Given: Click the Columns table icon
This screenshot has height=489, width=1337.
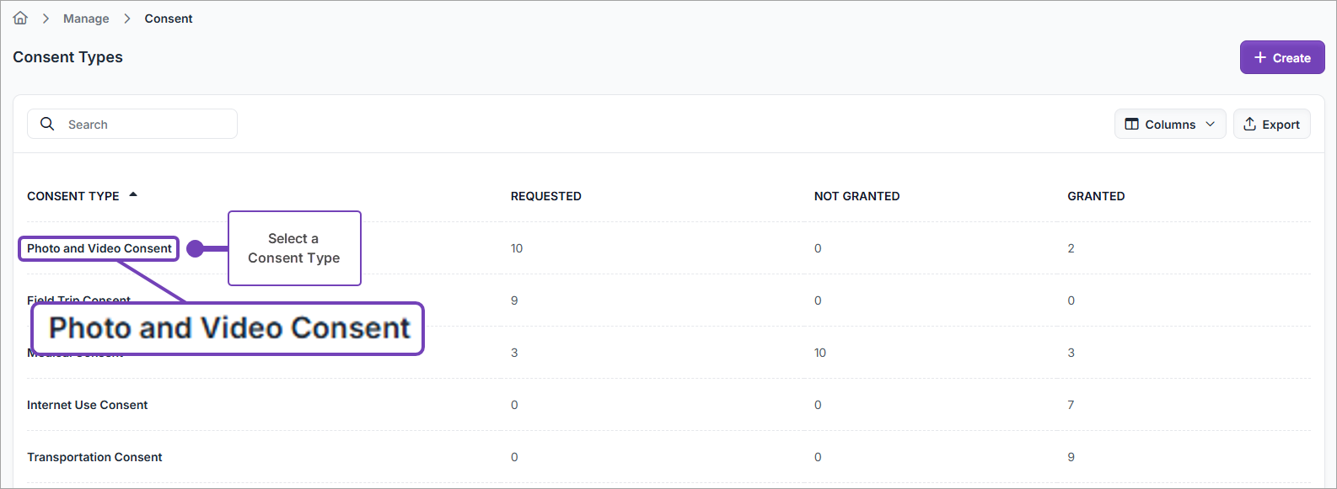Looking at the screenshot, I should pyautogui.click(x=1132, y=125).
